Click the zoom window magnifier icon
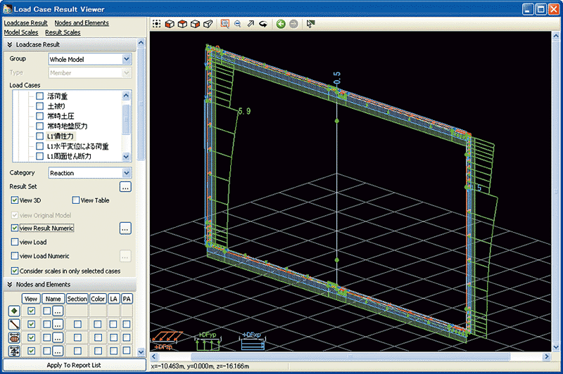The image size is (563, 374). [x=225, y=24]
